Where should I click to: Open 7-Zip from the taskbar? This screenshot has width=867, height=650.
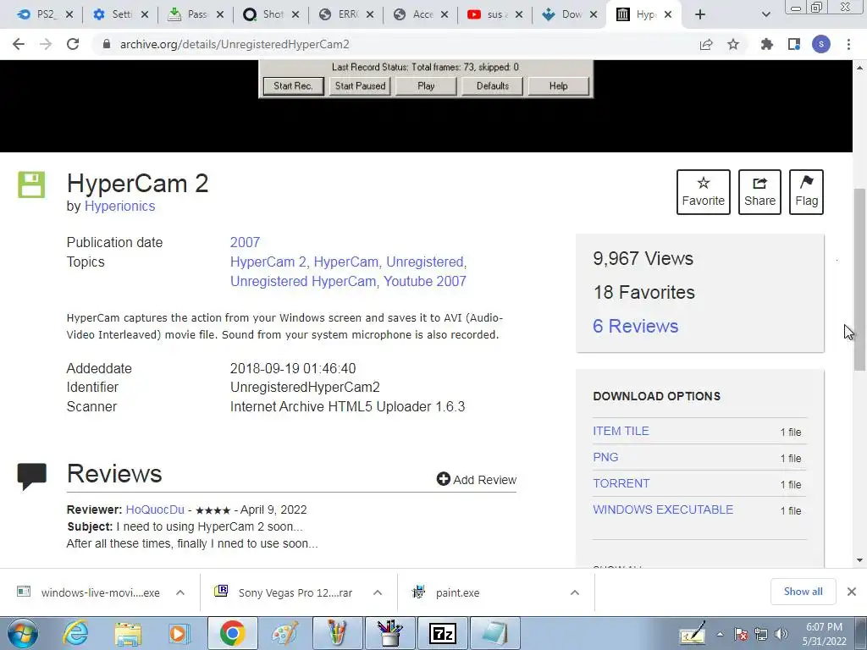click(x=442, y=633)
